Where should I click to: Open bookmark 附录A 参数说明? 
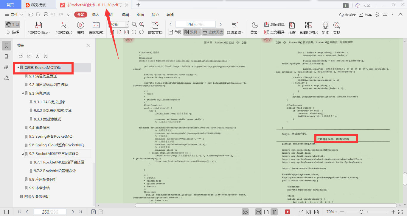(37, 197)
